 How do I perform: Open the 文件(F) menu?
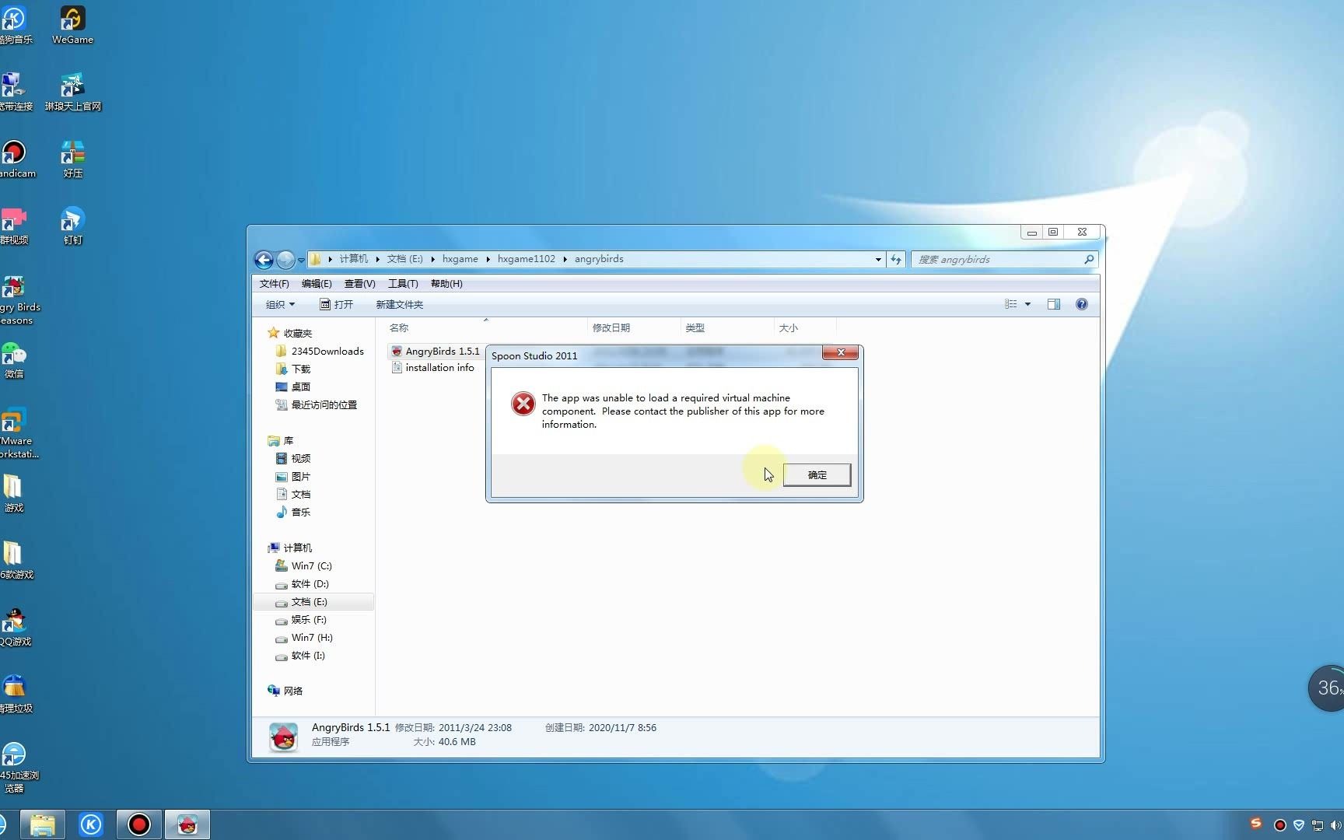[x=274, y=284]
